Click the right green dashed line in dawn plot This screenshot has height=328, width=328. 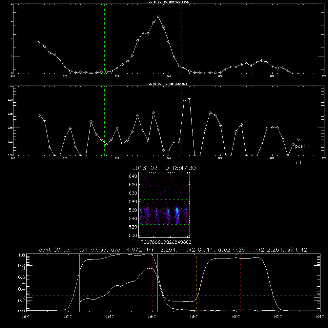[181, 39]
